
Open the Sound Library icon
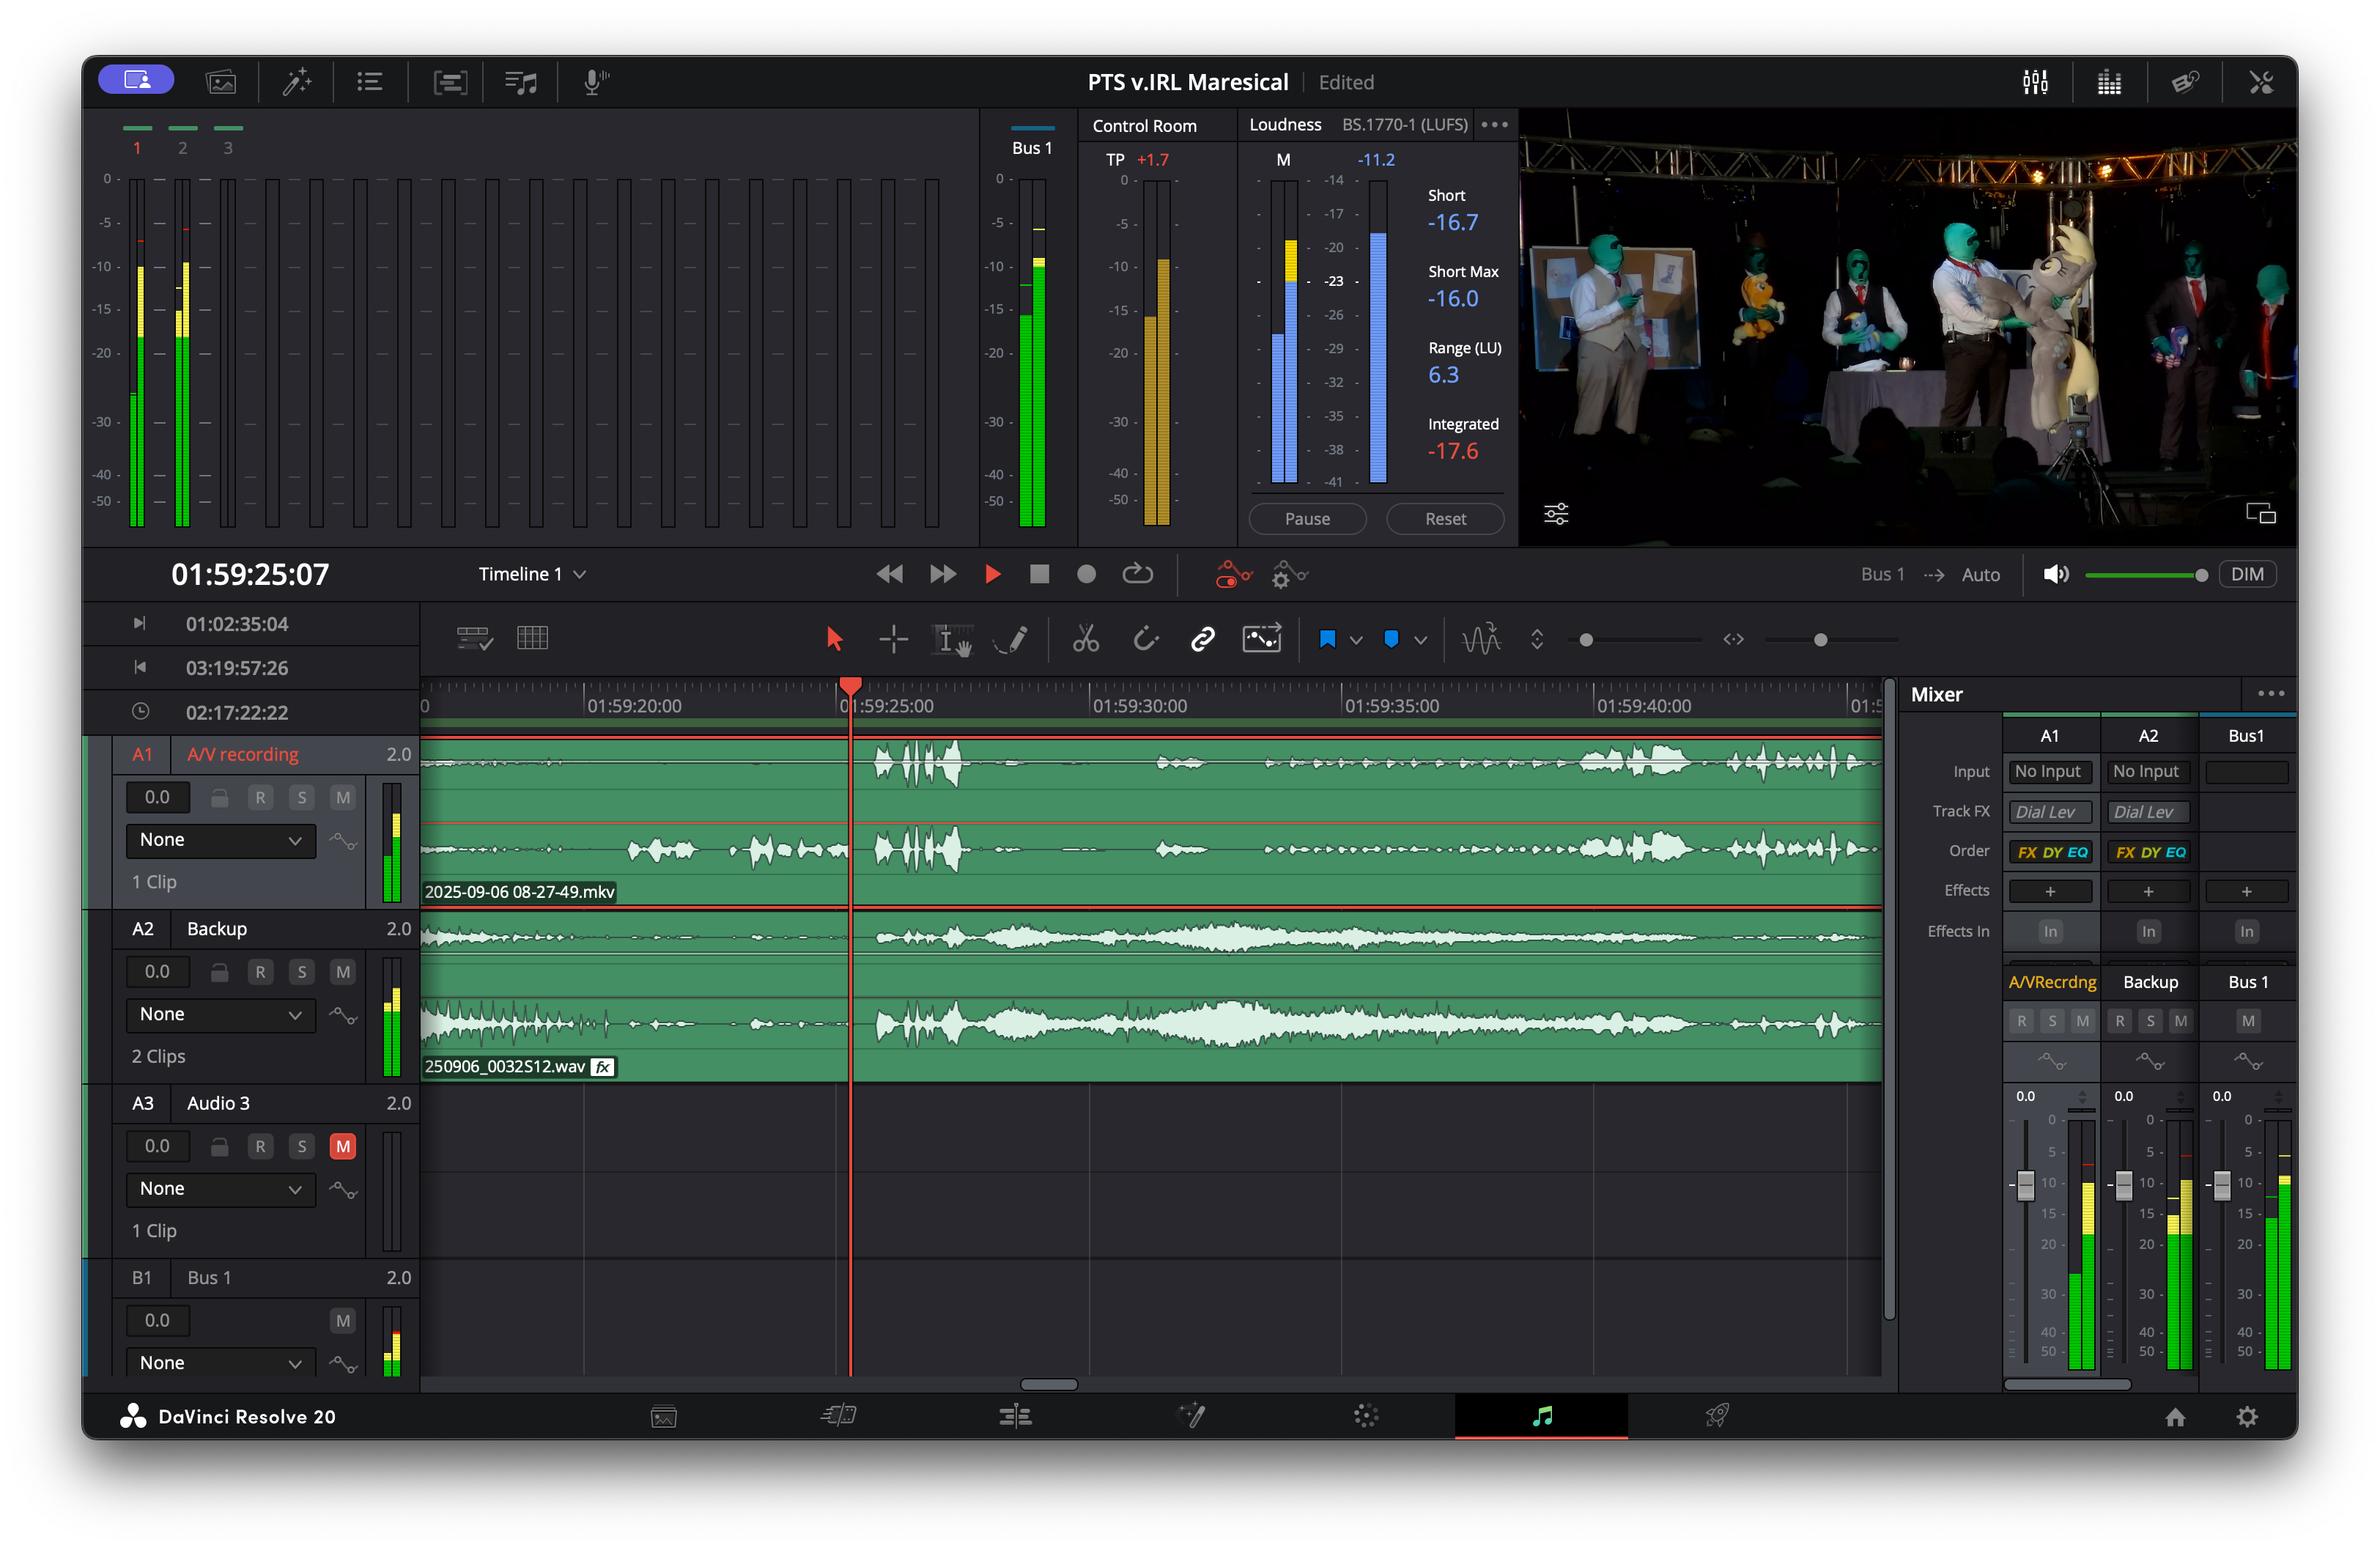tap(520, 82)
